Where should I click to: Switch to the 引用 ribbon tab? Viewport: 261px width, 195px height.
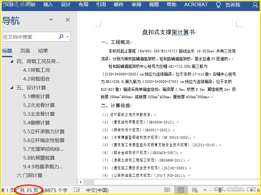[101, 5]
